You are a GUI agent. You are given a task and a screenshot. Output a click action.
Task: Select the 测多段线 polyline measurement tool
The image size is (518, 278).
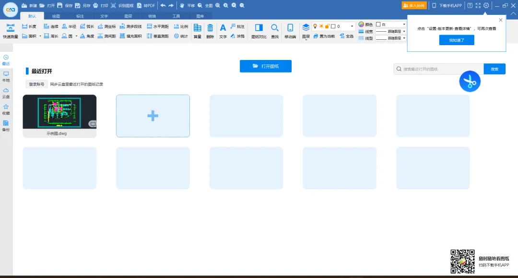[x=130, y=26]
